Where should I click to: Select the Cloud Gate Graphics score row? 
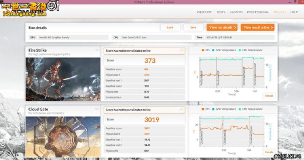pos(144,128)
